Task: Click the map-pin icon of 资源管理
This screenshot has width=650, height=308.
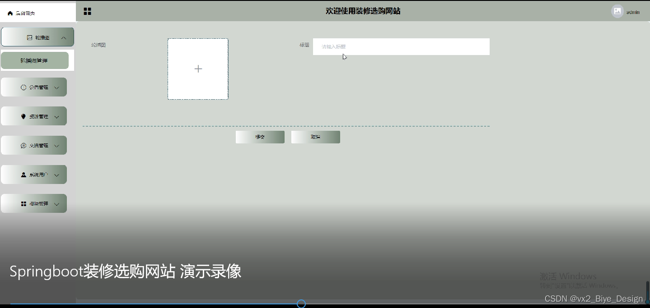Action: tap(23, 116)
